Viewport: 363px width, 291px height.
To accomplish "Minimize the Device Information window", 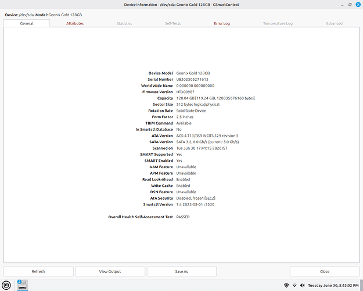I will [342, 5].
